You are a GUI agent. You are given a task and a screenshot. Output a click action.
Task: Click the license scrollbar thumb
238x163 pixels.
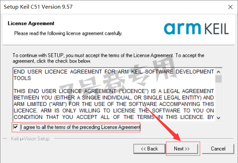coord(218,79)
